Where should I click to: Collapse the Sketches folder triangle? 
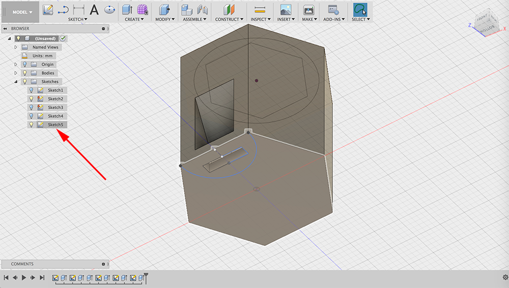click(16, 82)
